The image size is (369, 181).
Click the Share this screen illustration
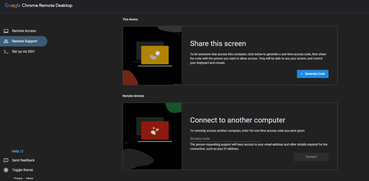point(152,55)
